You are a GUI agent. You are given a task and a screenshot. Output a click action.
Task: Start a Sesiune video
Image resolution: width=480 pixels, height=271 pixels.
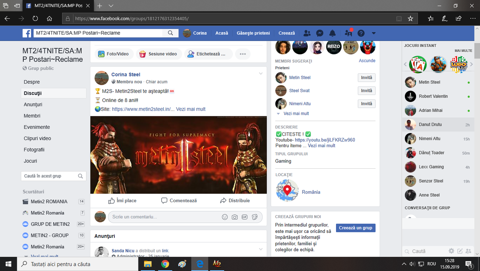click(x=159, y=54)
